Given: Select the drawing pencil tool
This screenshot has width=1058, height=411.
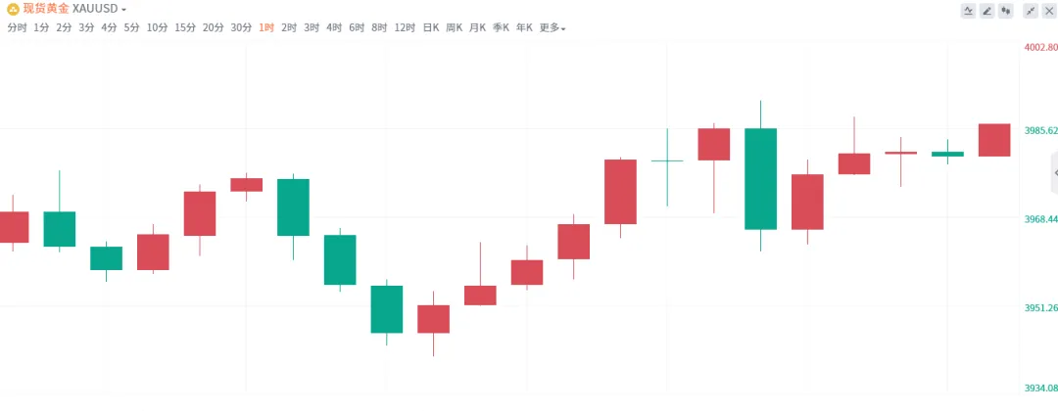Looking at the screenshot, I should pyautogui.click(x=986, y=11).
